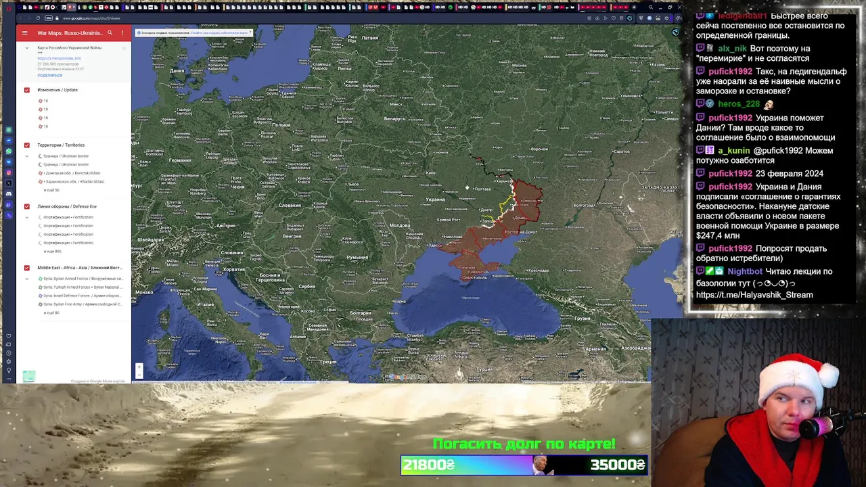Click the Румыния label on the map
The height and width of the screenshot is (487, 866).
[x=357, y=257]
